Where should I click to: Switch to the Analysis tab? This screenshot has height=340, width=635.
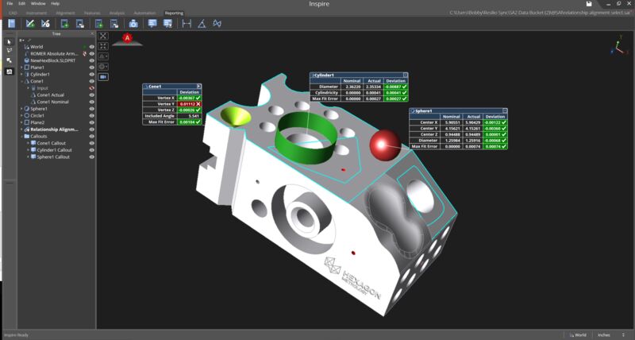116,14
